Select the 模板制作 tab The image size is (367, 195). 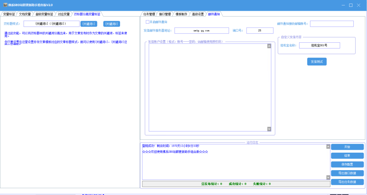pos(181,14)
